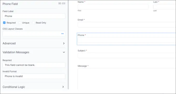This screenshot has height=94, width=176.
Task: Click the First name input in the form
Action: 113,7
